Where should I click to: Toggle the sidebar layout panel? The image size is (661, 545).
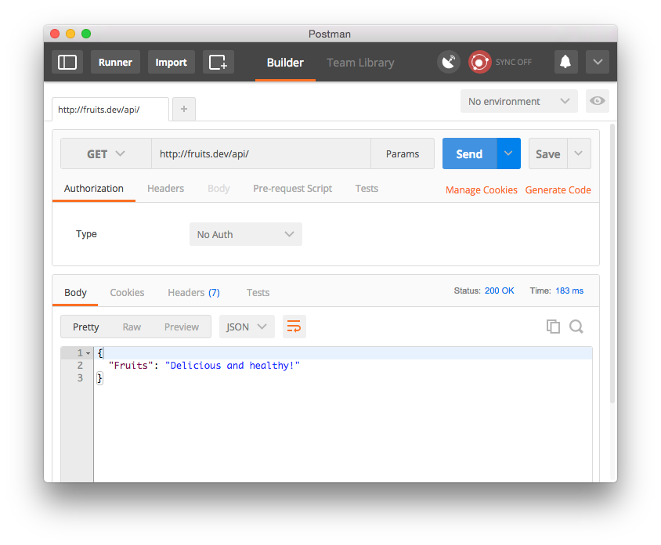67,62
